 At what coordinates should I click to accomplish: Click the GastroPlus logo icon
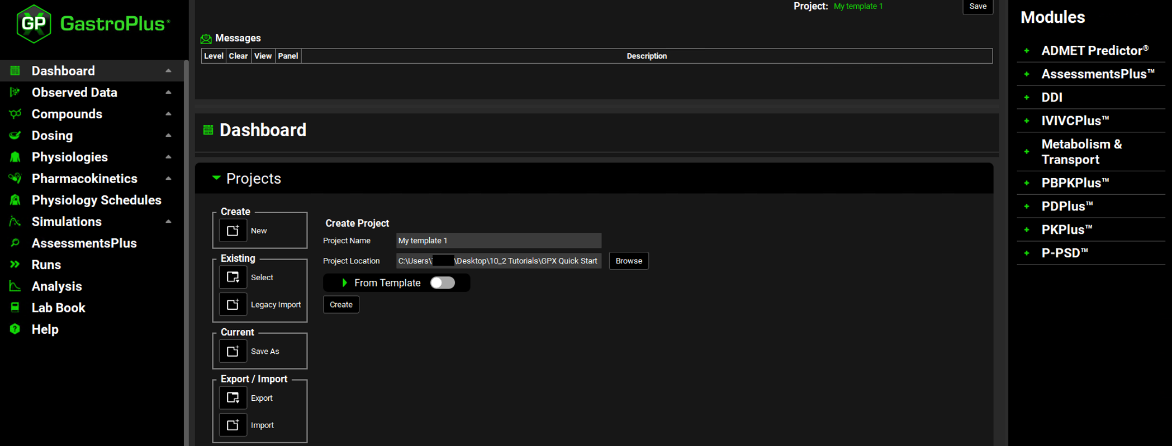34,23
